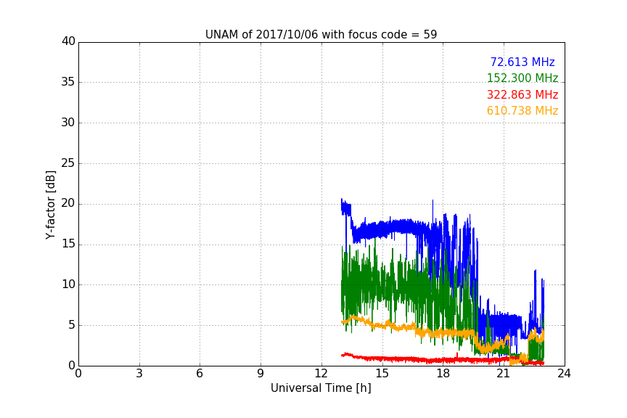The image size is (627, 418).
Task: Select the blue "72.613 MHz" legend label
Action: pyautogui.click(x=522, y=62)
